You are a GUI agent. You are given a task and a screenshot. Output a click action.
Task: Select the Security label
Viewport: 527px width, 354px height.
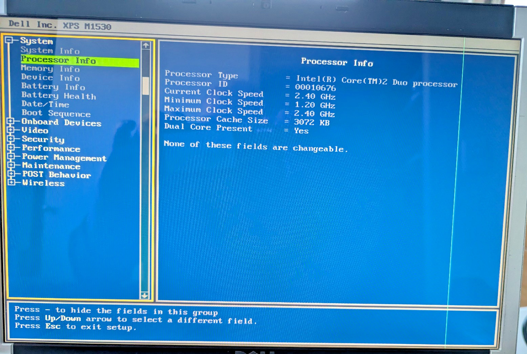(43, 139)
